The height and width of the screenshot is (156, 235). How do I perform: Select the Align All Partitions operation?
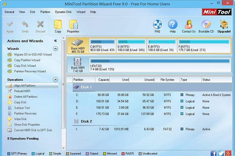pyautogui.click(x=32, y=86)
